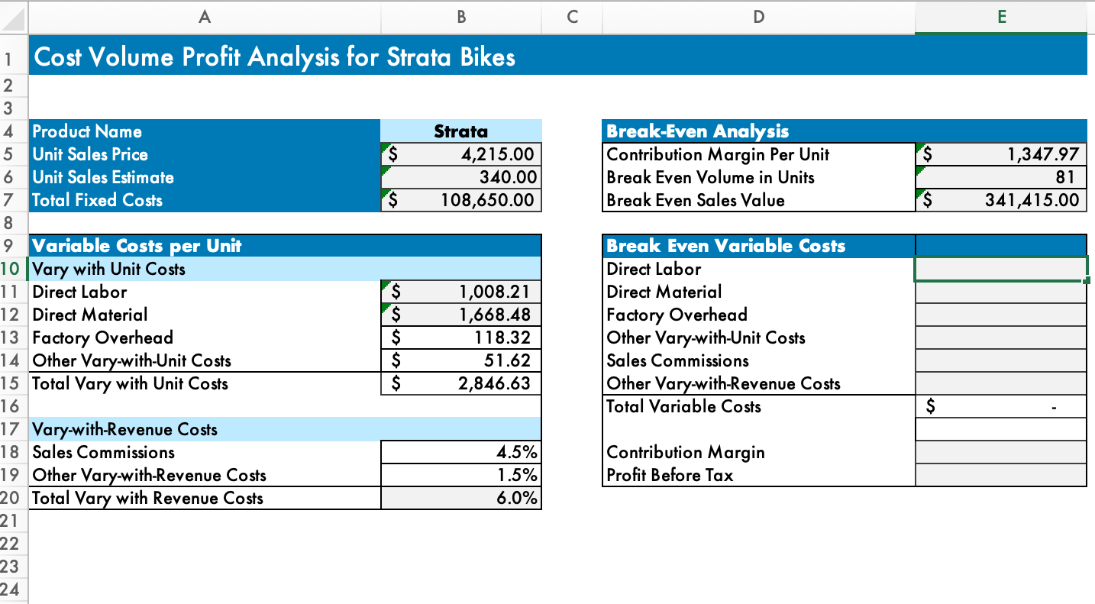Select the Total Variable Costs value cell
Viewport: 1095px width, 604px height.
coord(1001,406)
